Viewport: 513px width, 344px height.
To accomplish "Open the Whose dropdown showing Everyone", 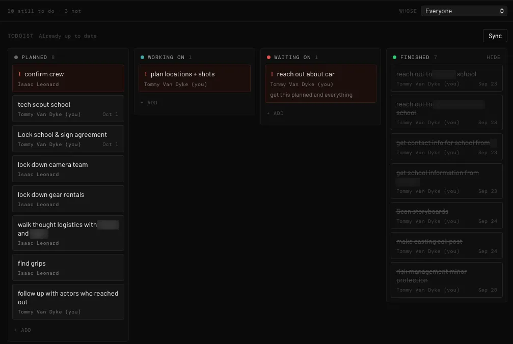I will [464, 11].
